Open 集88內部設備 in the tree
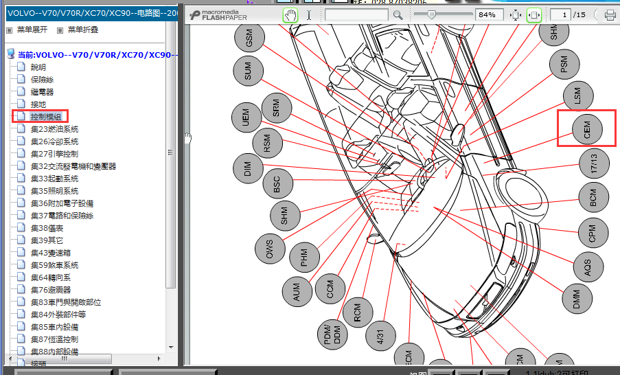Screen dimensions: 620x375 [54, 351]
